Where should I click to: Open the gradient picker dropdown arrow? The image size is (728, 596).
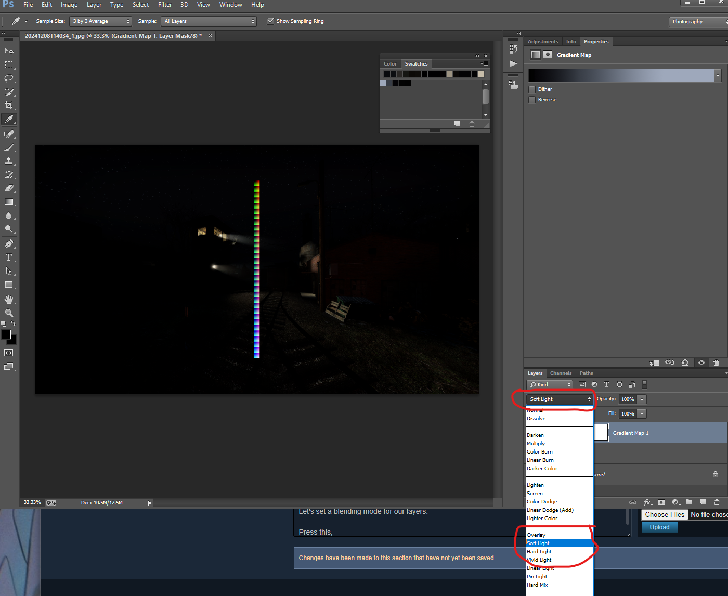(718, 75)
